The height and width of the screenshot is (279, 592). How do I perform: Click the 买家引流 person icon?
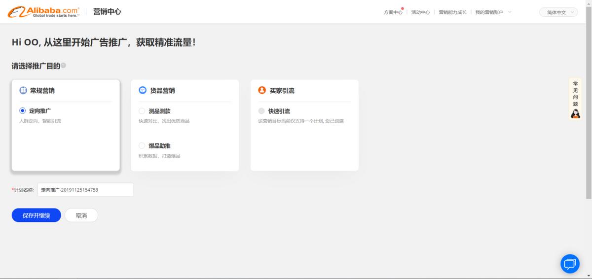[x=262, y=90]
